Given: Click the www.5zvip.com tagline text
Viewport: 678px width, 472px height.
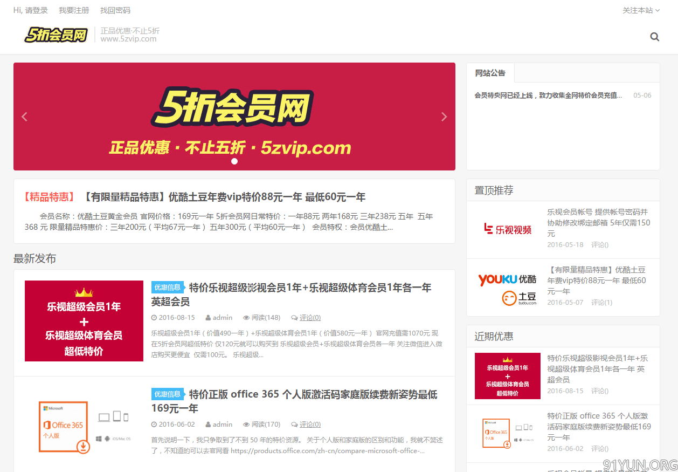Looking at the screenshot, I should (x=129, y=39).
